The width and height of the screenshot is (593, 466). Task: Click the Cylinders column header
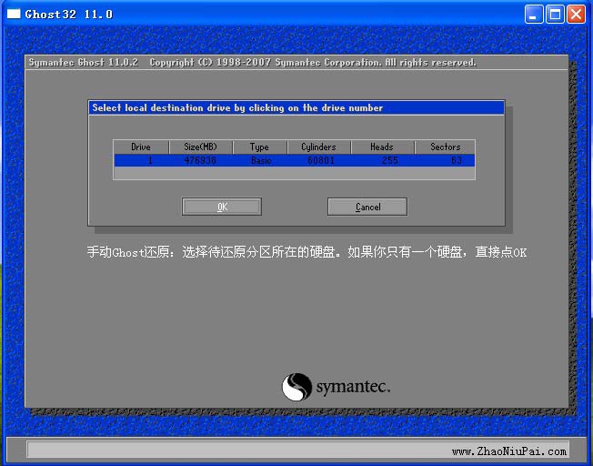pyautogui.click(x=319, y=147)
